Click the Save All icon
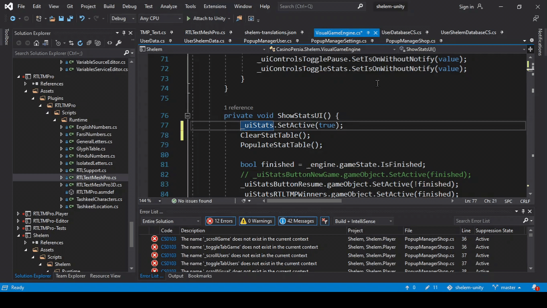547x308 pixels. coord(70,18)
